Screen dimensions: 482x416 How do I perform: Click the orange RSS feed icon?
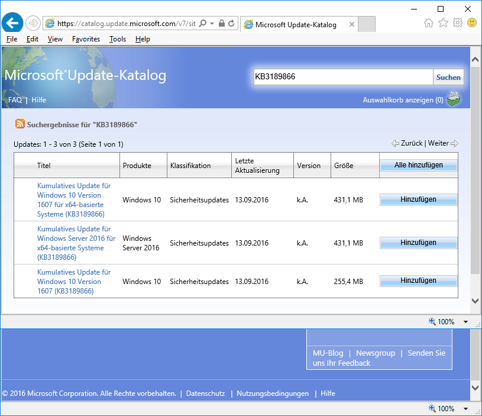(x=20, y=124)
